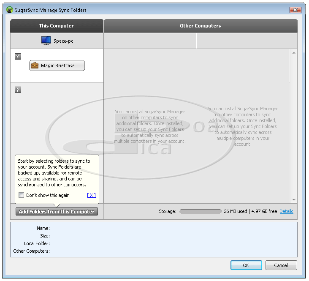Confirm with the OK button
The image size is (309, 281).
(x=246, y=265)
